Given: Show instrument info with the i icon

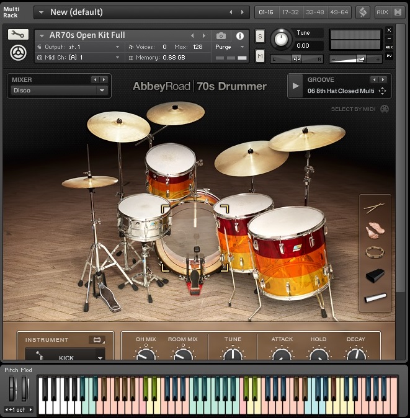Looking at the screenshot, I should [239, 36].
